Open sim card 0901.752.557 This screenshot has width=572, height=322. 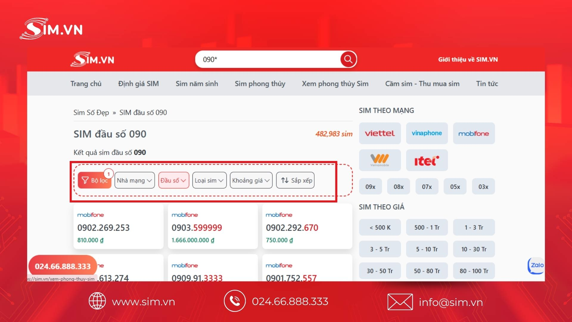click(307, 268)
